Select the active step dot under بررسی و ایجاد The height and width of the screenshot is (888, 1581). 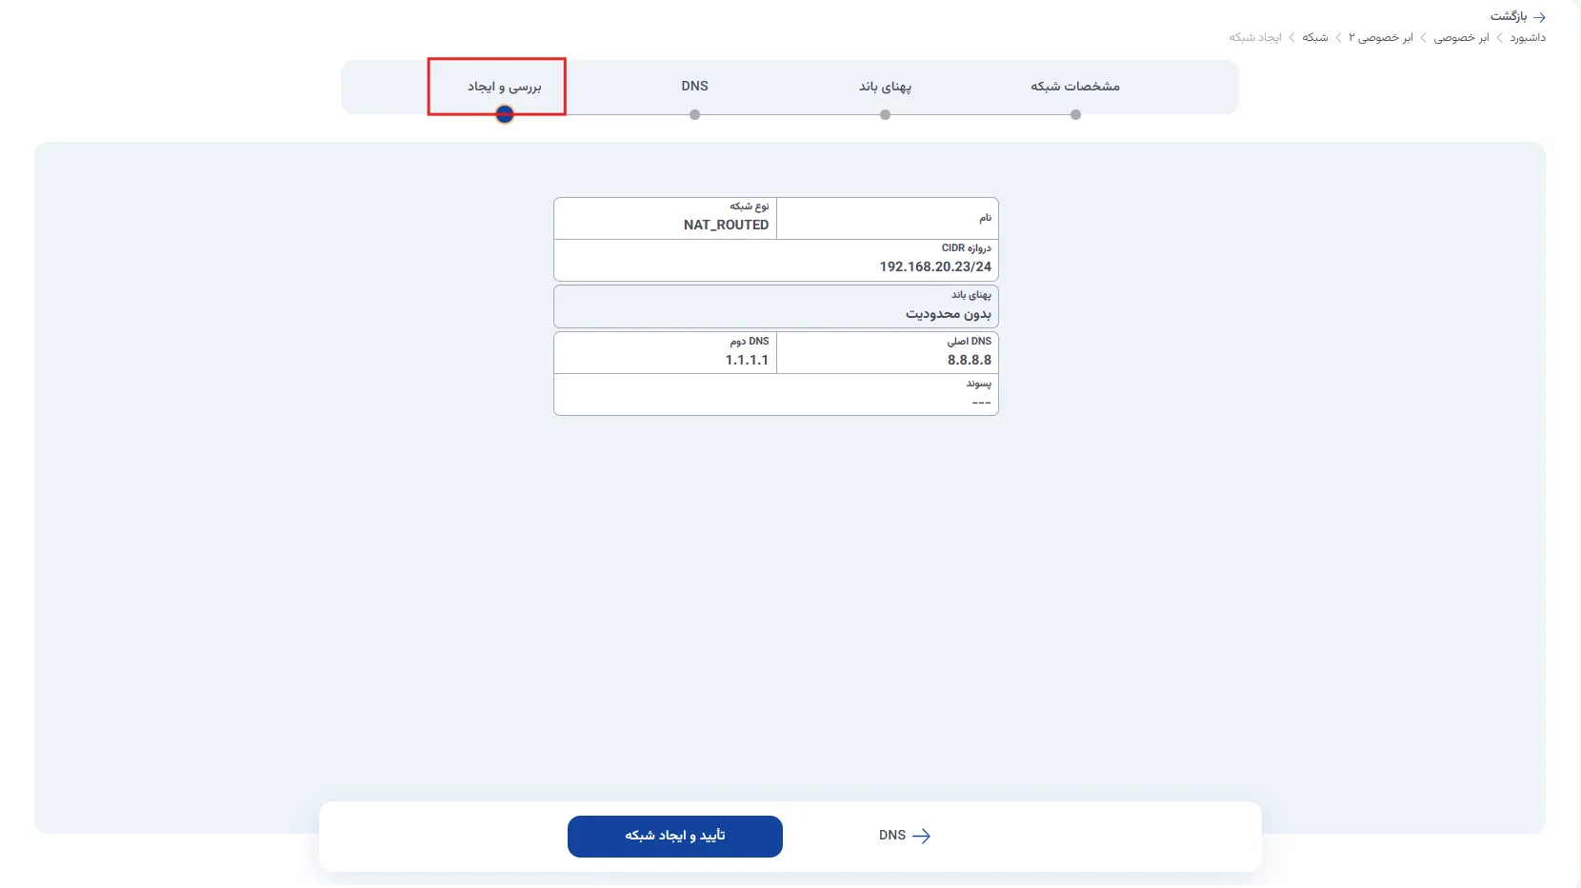pos(505,114)
